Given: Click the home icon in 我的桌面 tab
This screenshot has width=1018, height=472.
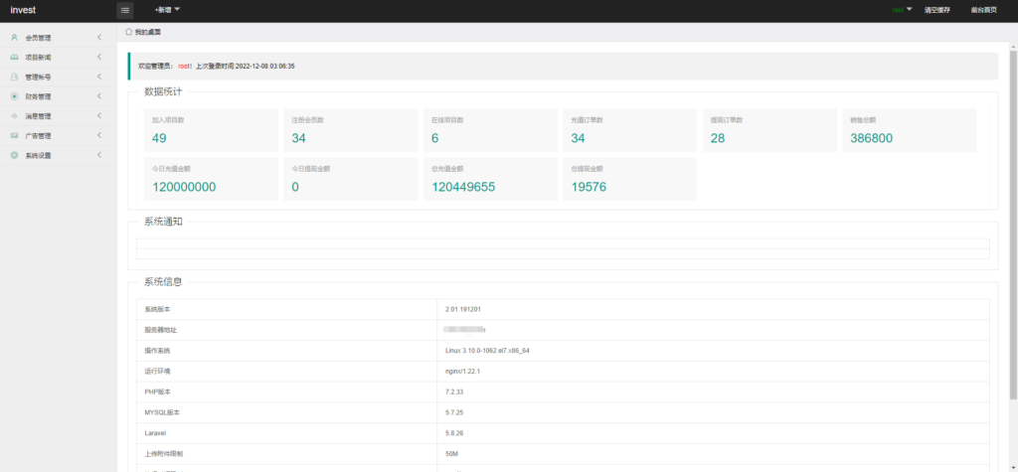Looking at the screenshot, I should pyautogui.click(x=129, y=32).
